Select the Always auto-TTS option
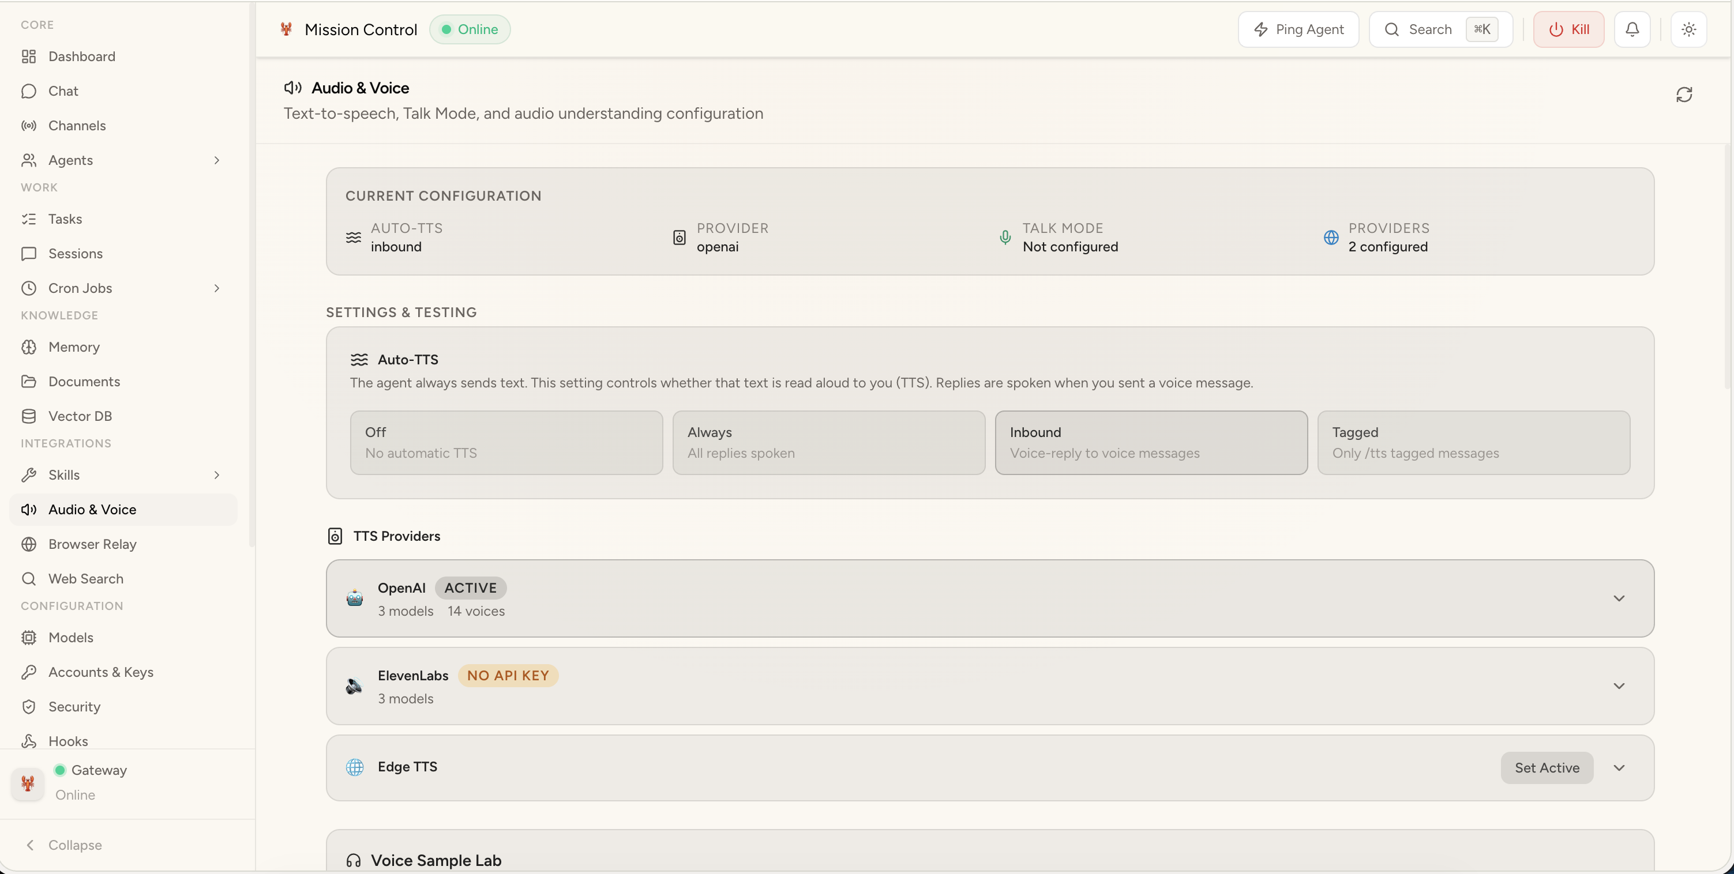Viewport: 1734px width, 874px height. [828, 443]
